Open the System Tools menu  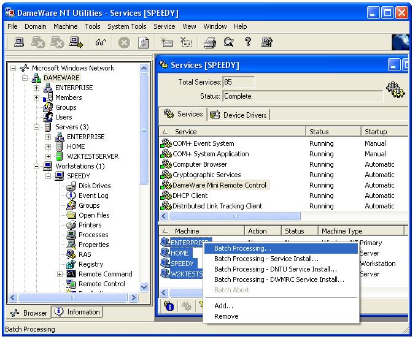click(127, 26)
